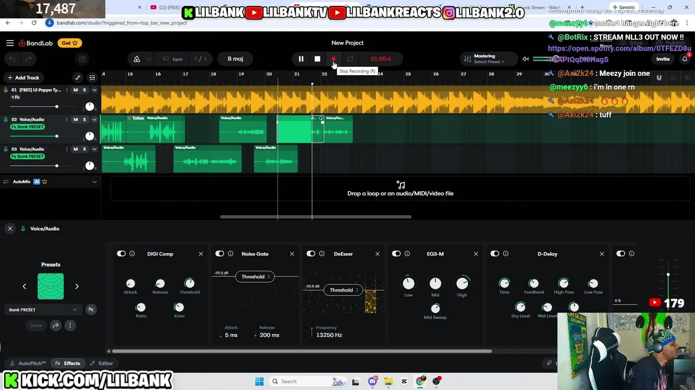Solo track 03 Voice/Audio

tap(84, 149)
